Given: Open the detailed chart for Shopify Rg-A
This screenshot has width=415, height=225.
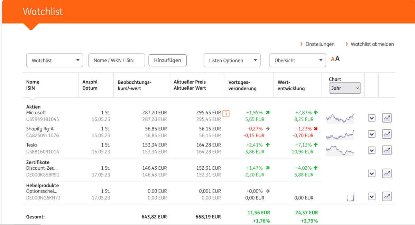Looking at the screenshot, I should tap(387, 134).
